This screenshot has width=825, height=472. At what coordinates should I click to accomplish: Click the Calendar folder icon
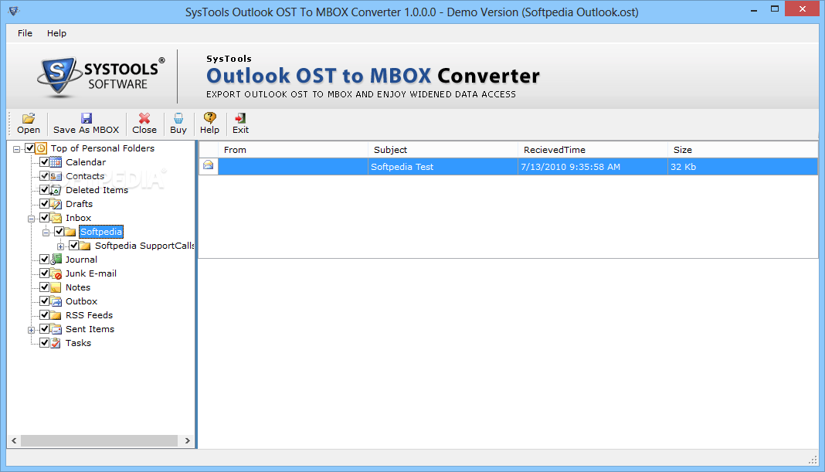coord(56,162)
